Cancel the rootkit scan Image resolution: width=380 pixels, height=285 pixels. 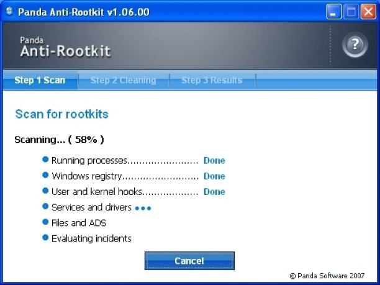coord(189,261)
